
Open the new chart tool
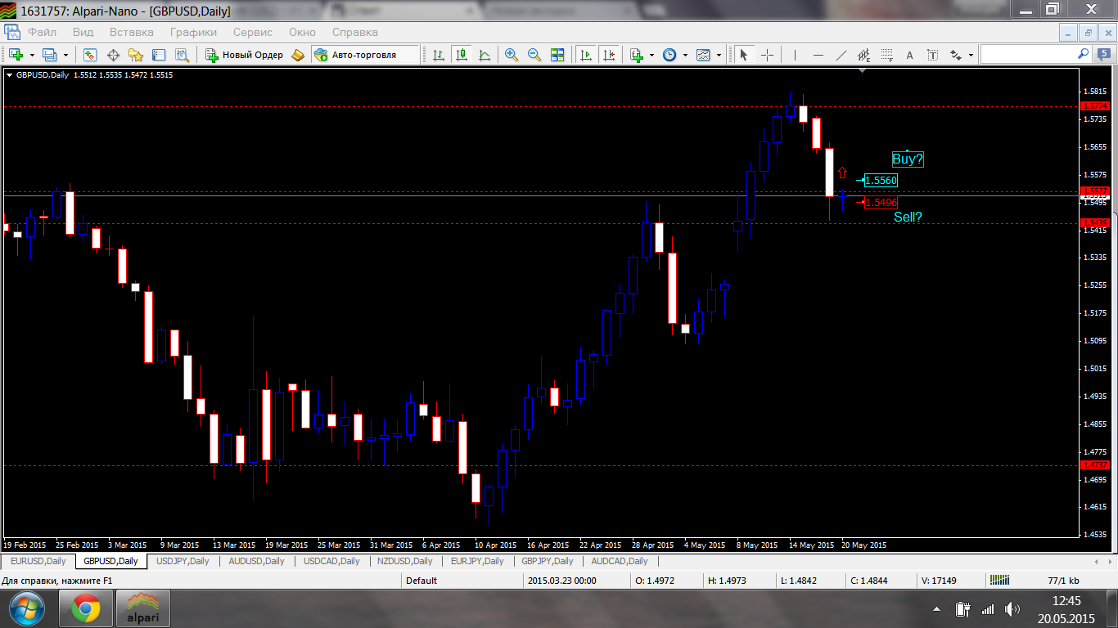pos(16,55)
